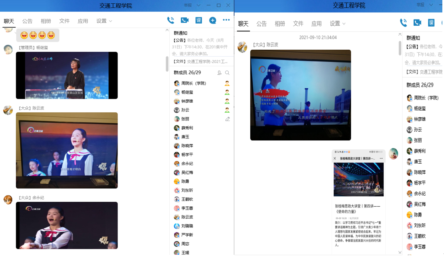Open the 【公告】 notice text in left window
Screen dimensions: 444x256
(201, 47)
